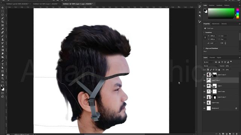
Task: Switch to the Channels tab
Action: pos(212,57)
